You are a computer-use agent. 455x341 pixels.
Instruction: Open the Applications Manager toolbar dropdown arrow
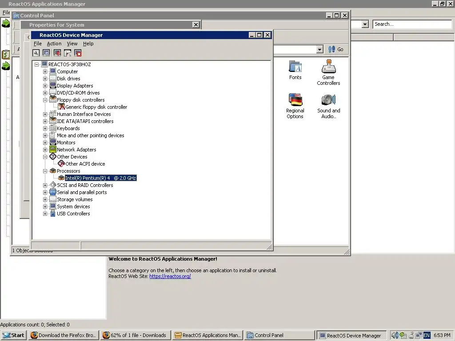tap(365, 24)
